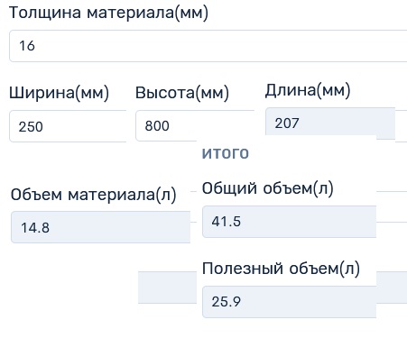
Task: Click the Полезный объем(л) label
Action: (x=281, y=269)
